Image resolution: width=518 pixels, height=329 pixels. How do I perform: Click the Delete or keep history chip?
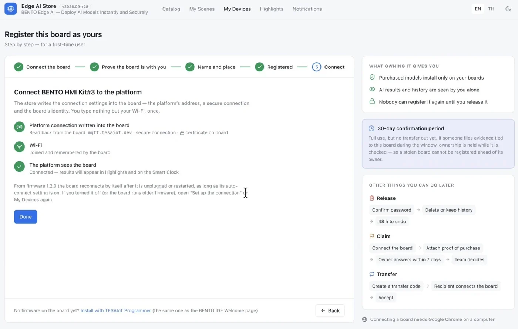tap(449, 210)
